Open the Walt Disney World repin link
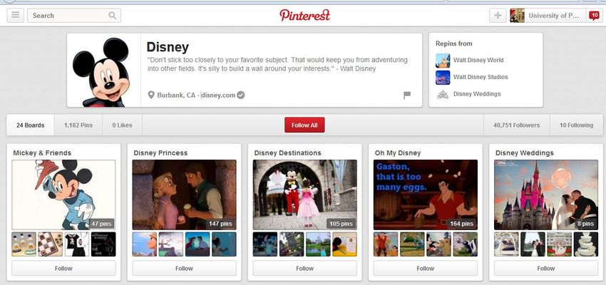Screen dimensions: 606x285 [478, 61]
